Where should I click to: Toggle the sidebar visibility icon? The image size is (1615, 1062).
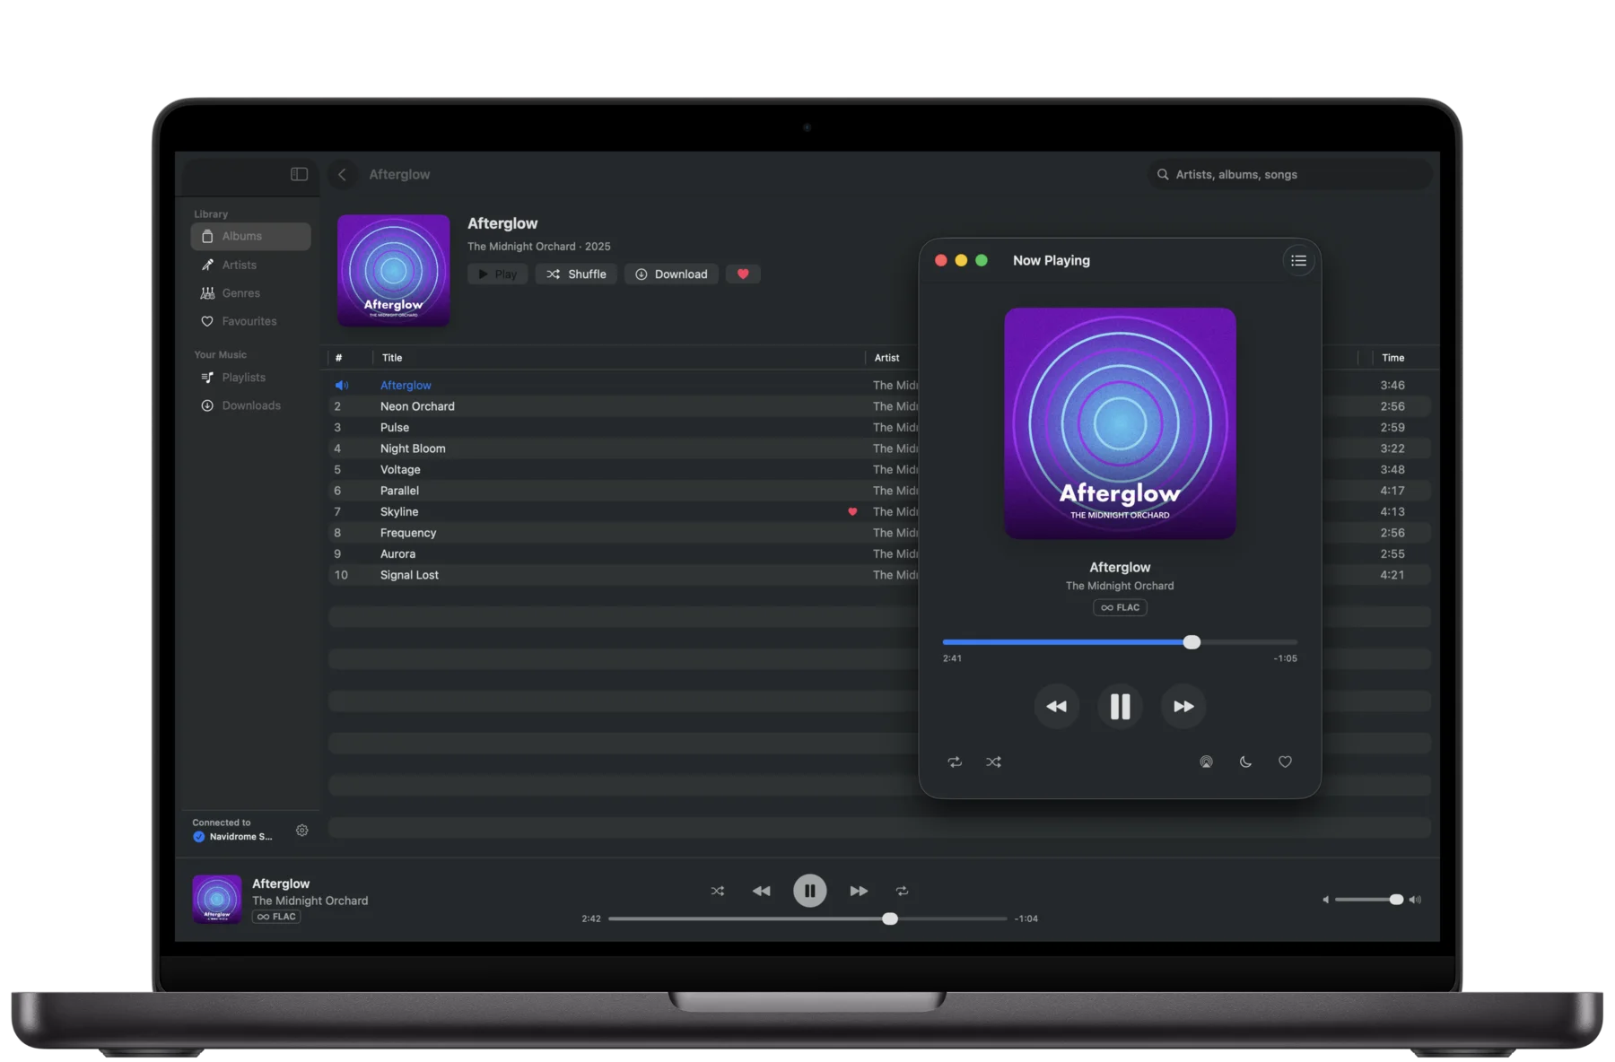[299, 174]
